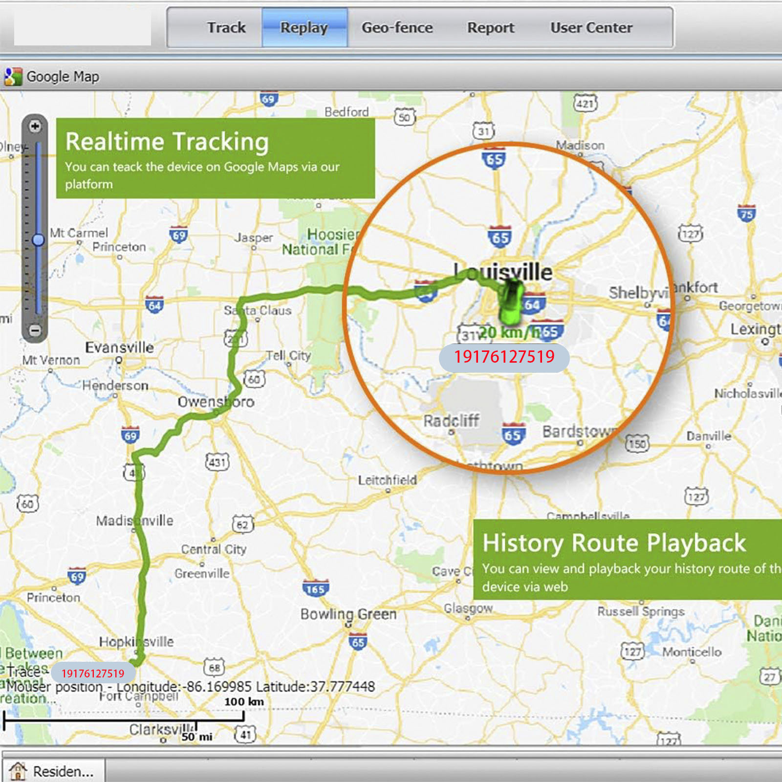782x782 pixels.
Task: Click the Radcliff city label
Action: 451,420
